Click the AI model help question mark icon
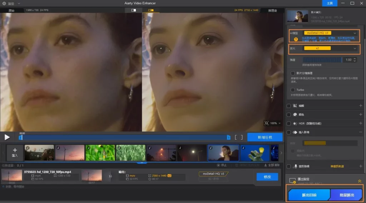Image resolution: width=366 pixels, height=203 pixels. [296, 39]
